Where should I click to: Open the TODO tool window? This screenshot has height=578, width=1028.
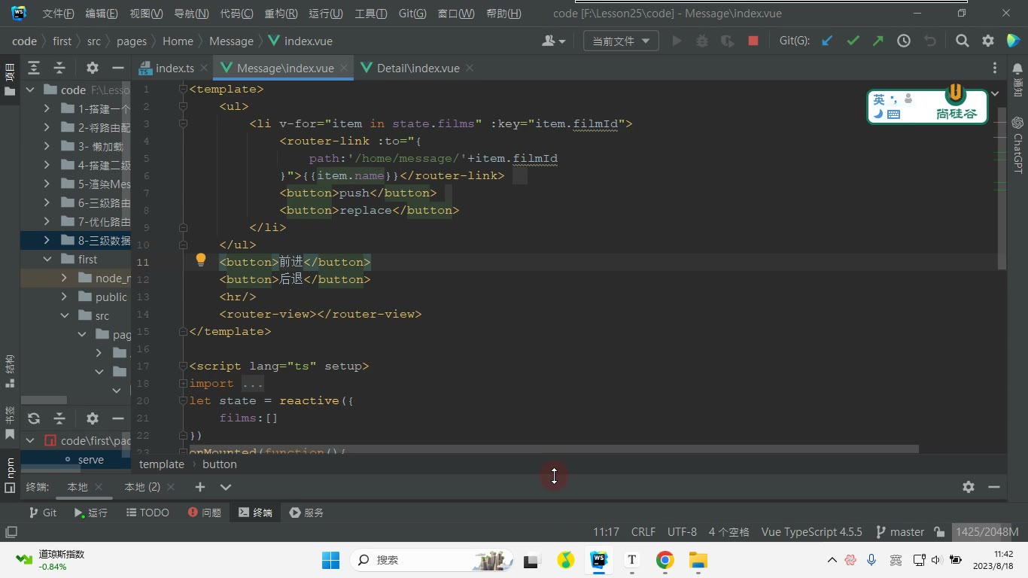[148, 513]
